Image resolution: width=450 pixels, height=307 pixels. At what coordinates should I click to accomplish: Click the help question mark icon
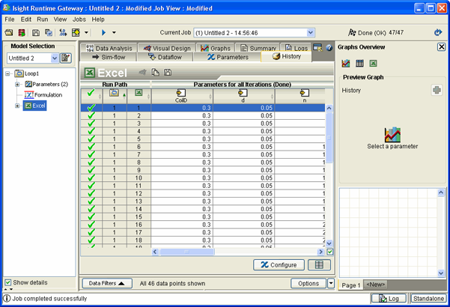(329, 48)
